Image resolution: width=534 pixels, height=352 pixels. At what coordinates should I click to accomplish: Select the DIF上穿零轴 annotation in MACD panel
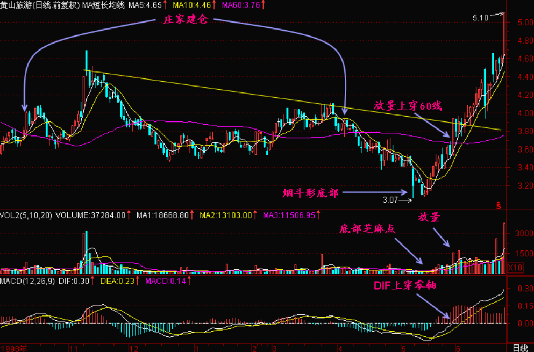click(x=404, y=285)
